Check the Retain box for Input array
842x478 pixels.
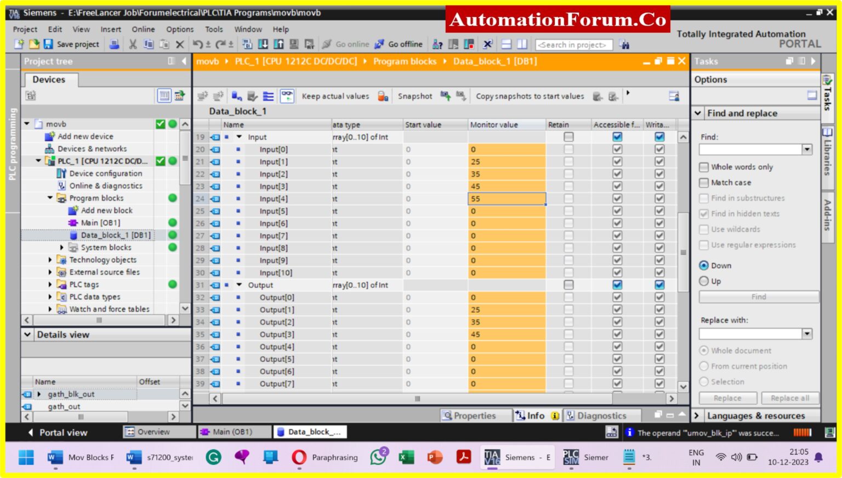click(x=568, y=137)
